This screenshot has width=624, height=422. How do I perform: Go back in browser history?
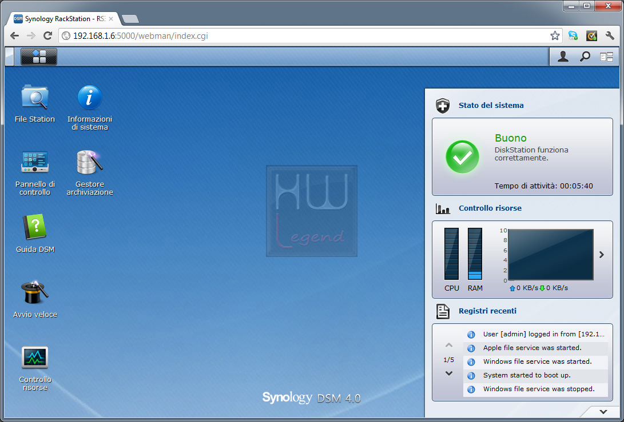(x=14, y=36)
